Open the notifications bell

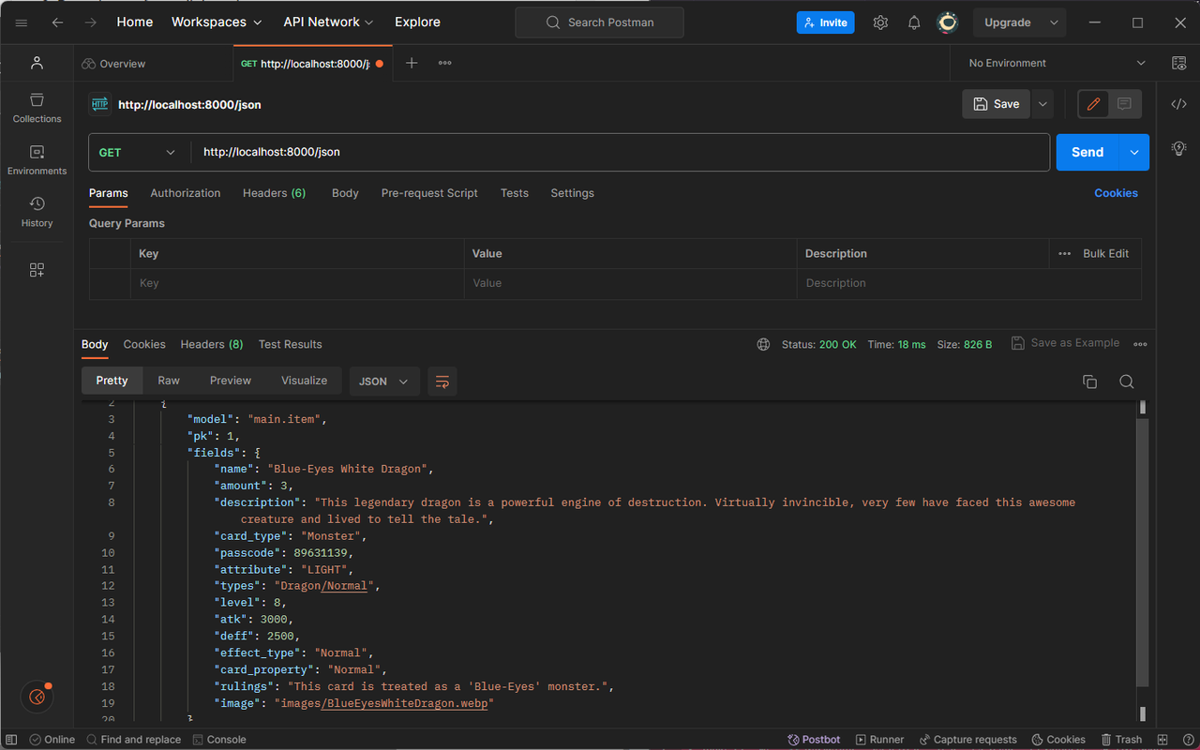point(914,22)
